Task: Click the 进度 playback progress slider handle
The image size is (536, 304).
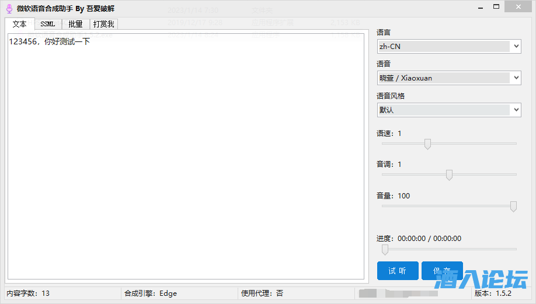Action: [385, 250]
